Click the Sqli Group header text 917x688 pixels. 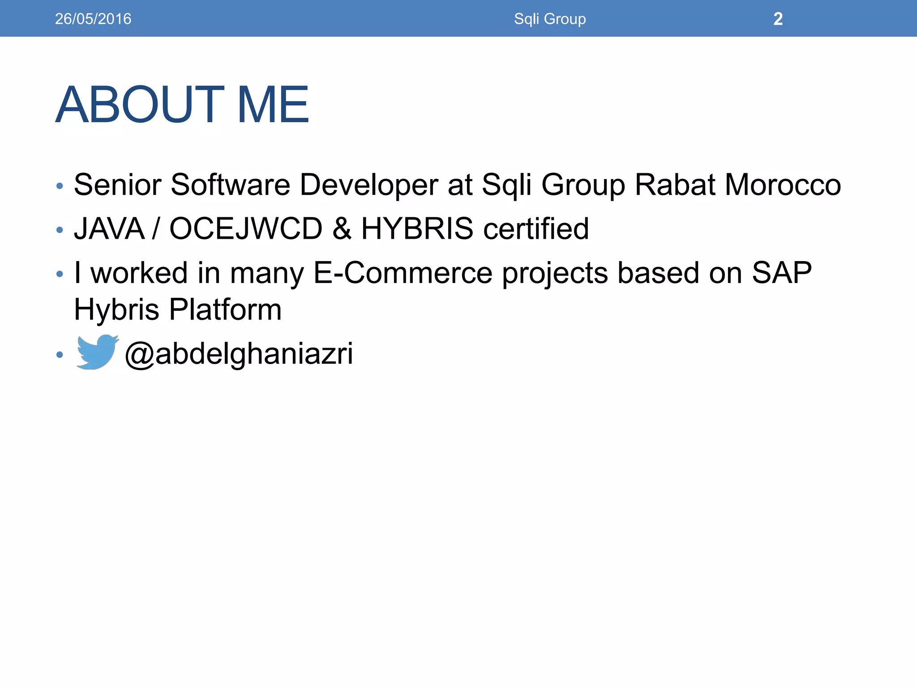tap(550, 19)
